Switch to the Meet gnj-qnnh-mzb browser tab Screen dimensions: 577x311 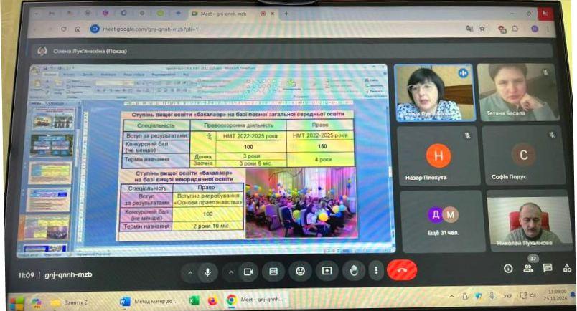(222, 13)
